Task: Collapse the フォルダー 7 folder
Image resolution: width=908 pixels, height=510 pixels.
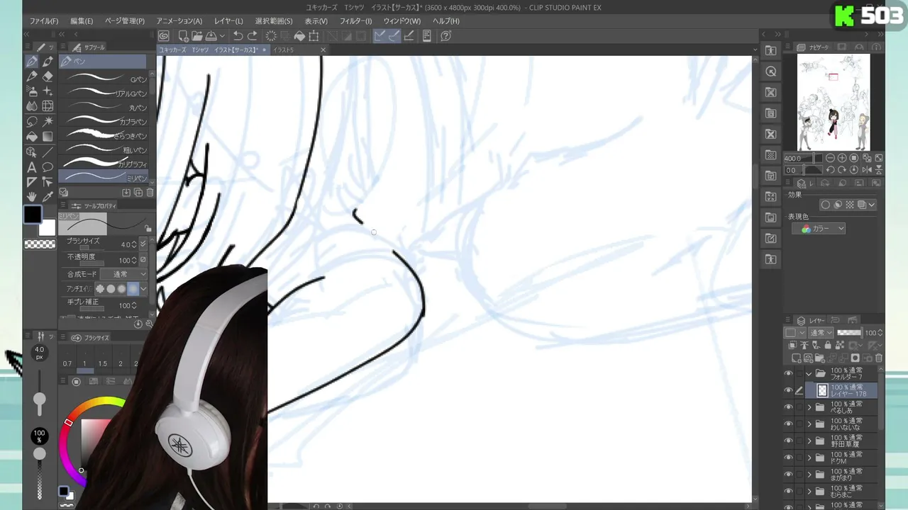Action: point(809,373)
